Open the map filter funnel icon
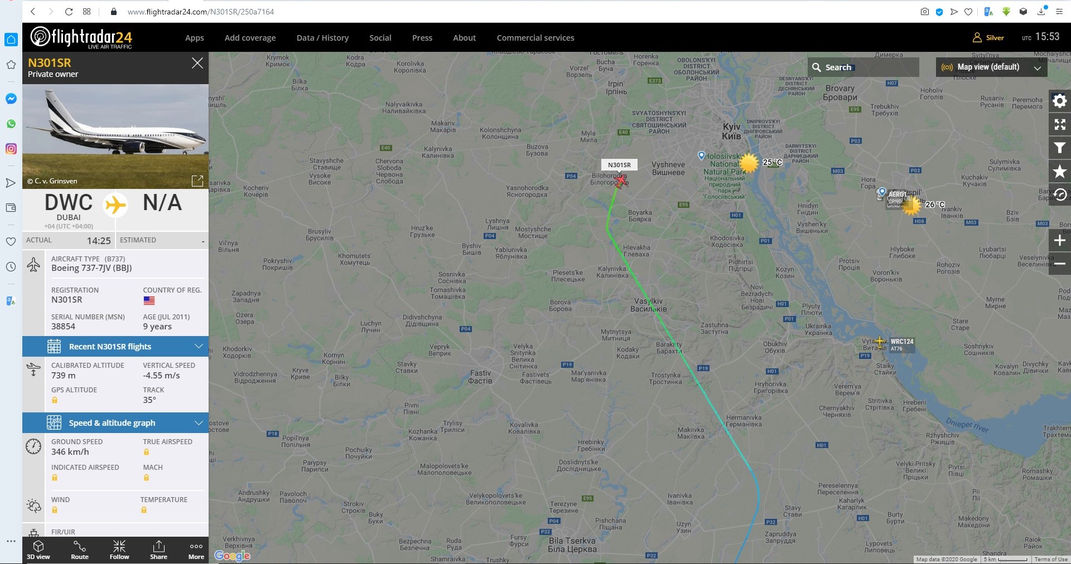The width and height of the screenshot is (1071, 564). point(1060,148)
